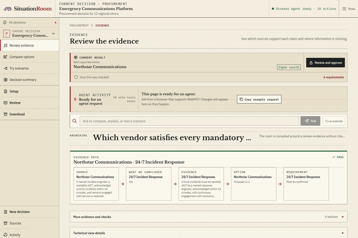Click the SituationRoom elephant logo icon
Screen dimensions: 358x238
point(8,9)
